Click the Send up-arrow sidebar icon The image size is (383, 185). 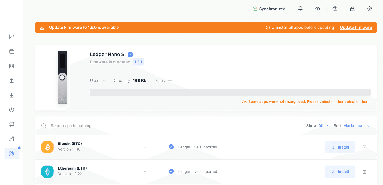[12, 81]
